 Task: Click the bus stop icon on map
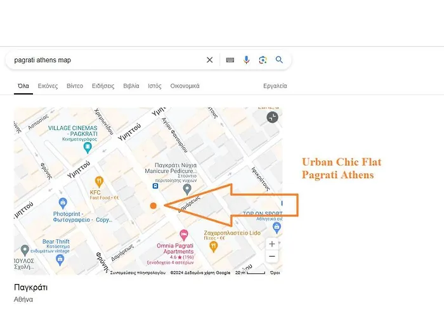pos(155,186)
